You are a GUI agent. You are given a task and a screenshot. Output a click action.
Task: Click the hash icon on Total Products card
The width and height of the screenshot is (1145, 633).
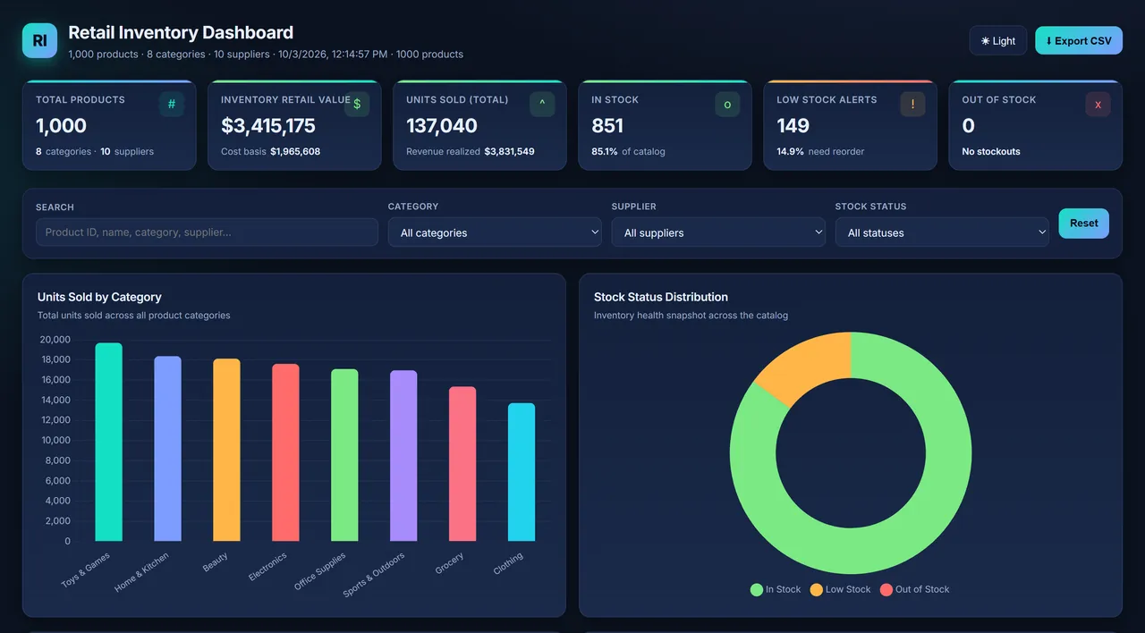click(x=172, y=104)
